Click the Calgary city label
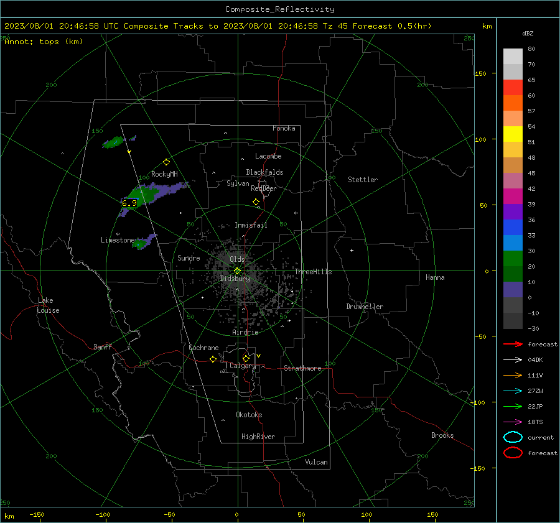The height and width of the screenshot is (523, 560). (x=243, y=366)
